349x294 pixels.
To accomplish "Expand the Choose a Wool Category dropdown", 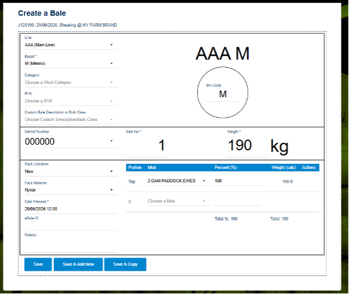I will [x=70, y=83].
